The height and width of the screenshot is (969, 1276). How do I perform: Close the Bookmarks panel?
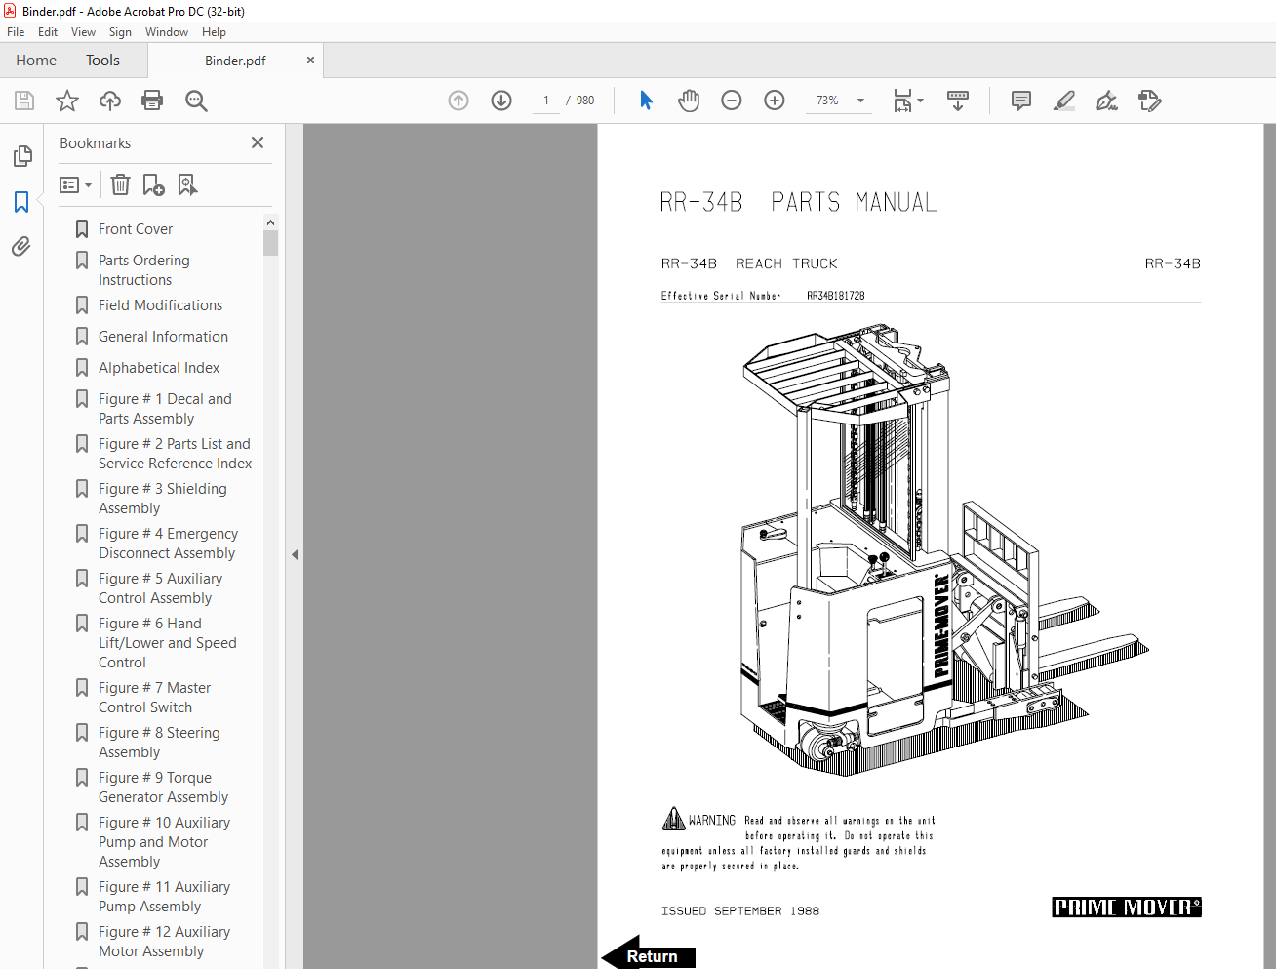(x=258, y=142)
